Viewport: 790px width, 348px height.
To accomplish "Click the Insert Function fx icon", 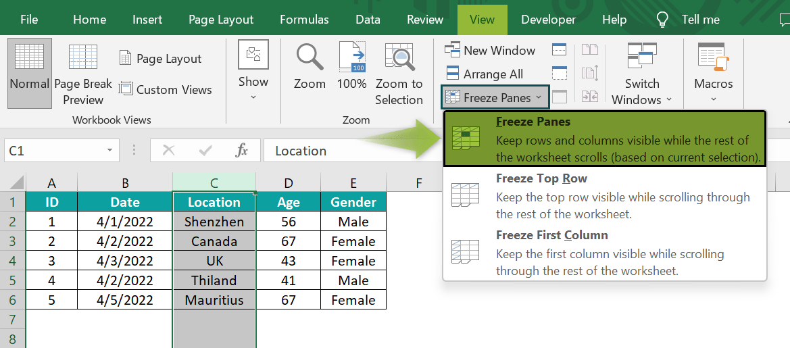I will [x=243, y=151].
